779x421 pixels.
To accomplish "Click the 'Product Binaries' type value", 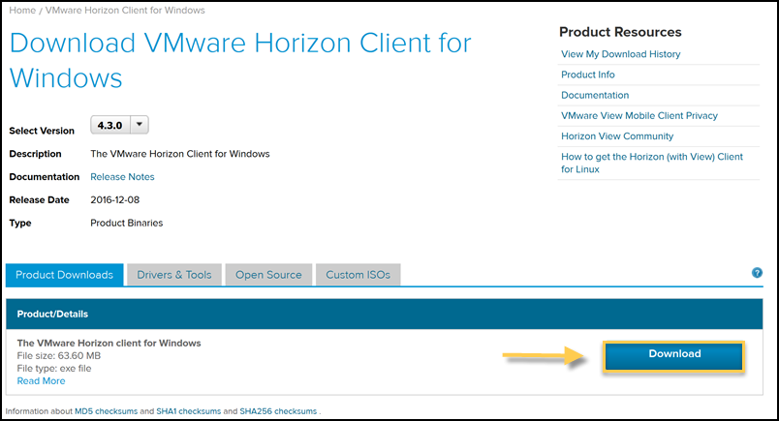I will [x=127, y=223].
